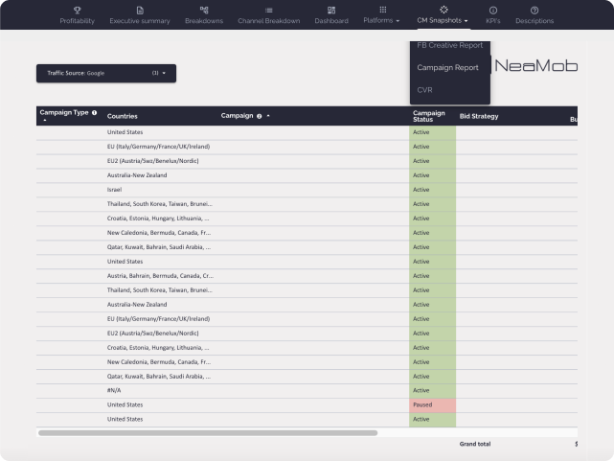This screenshot has width=614, height=461.
Task: Click the sort arrow under Campaign Type
Action: (44, 121)
